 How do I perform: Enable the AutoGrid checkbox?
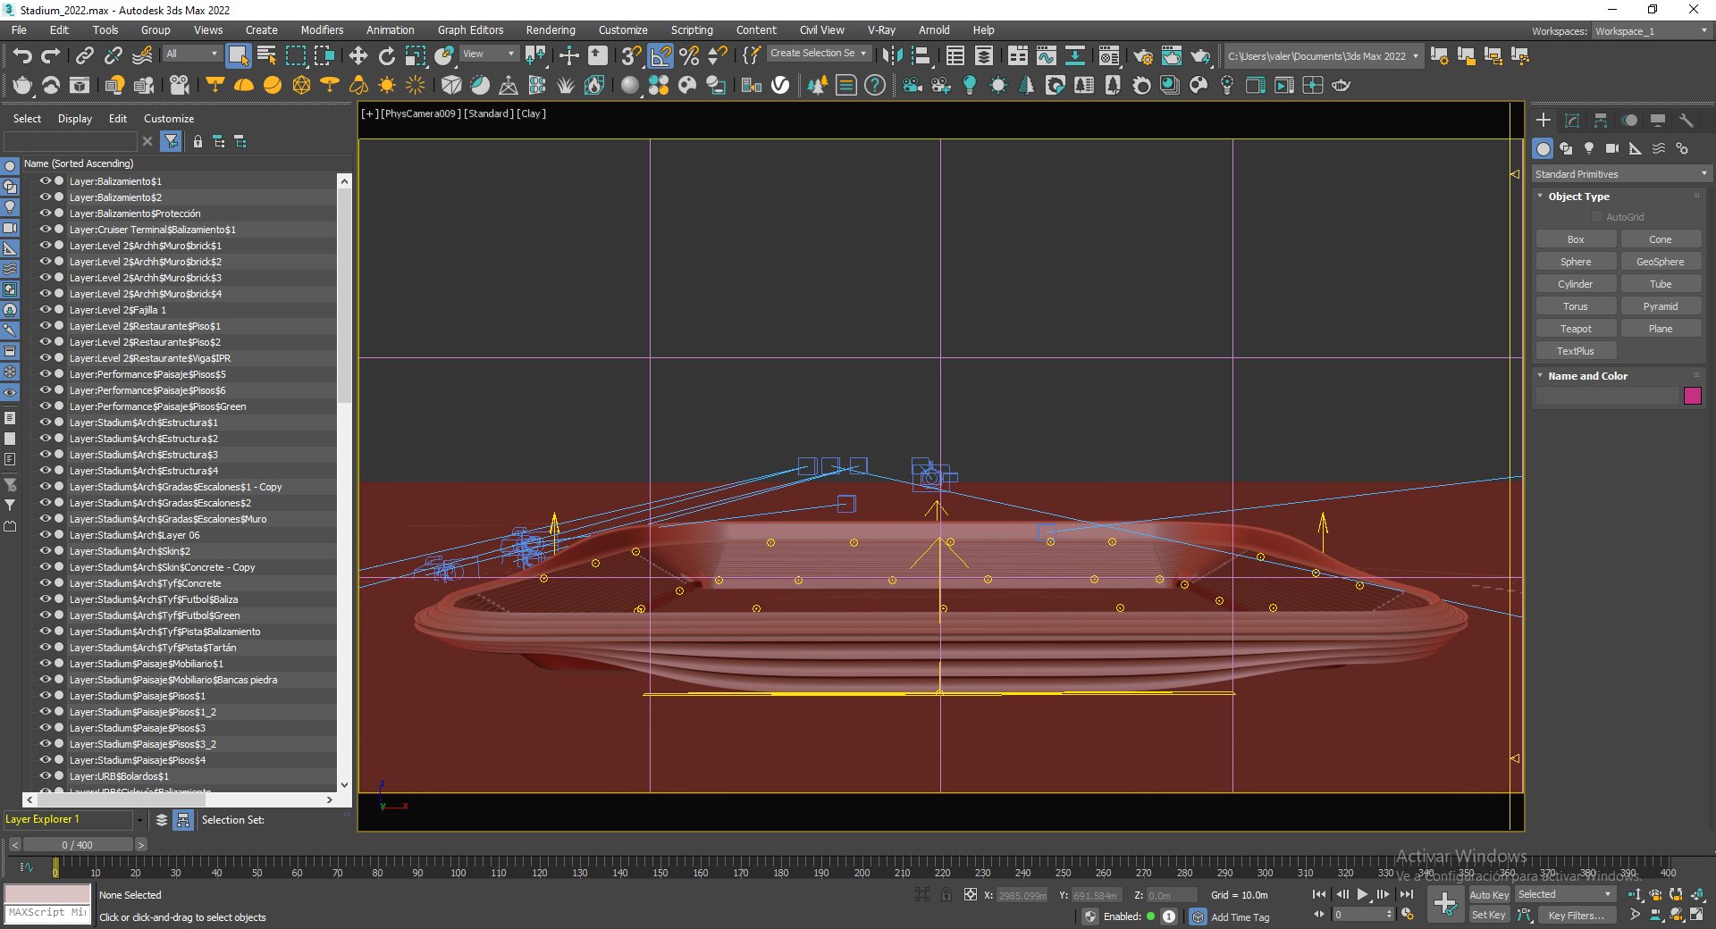[1597, 217]
